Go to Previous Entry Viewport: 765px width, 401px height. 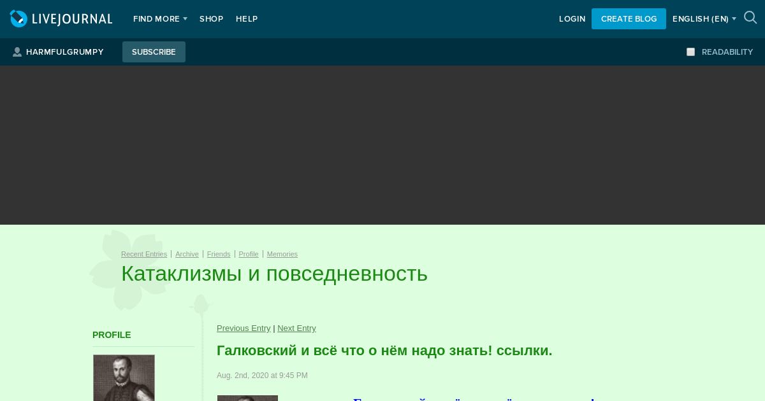coord(244,328)
